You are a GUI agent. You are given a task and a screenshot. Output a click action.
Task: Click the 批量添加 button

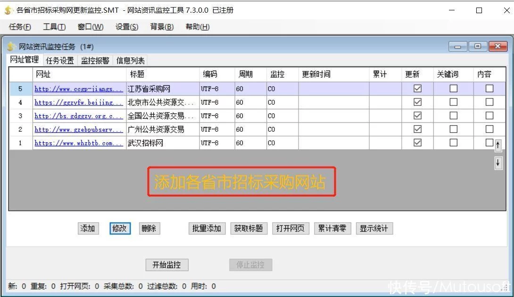coord(207,228)
